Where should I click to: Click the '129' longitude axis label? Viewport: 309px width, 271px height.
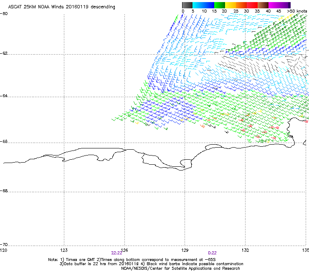(185, 250)
